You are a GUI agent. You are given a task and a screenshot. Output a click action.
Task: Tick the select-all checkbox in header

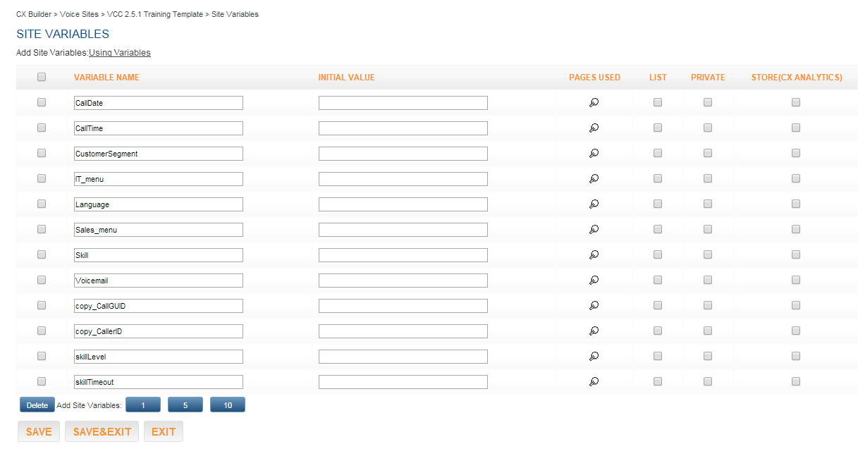click(42, 77)
